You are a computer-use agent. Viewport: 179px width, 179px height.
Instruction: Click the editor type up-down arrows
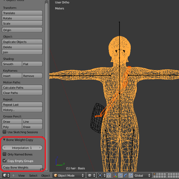[9, 175]
